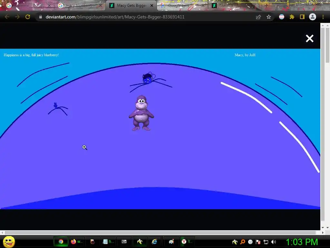The image size is (330, 248).
Task: Click the 1:03 PM taskbar clock
Action: [x=302, y=242]
